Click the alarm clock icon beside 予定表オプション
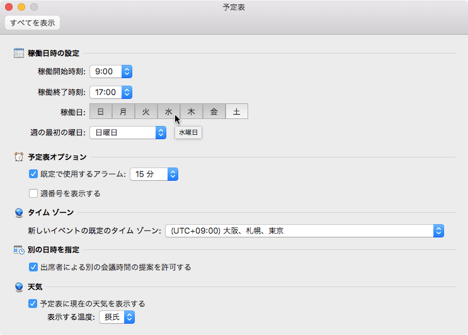The width and height of the screenshot is (468, 335). point(19,157)
